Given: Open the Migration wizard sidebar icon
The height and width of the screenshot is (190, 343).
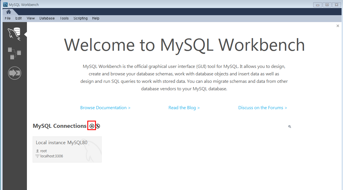Looking at the screenshot, I should [14, 73].
